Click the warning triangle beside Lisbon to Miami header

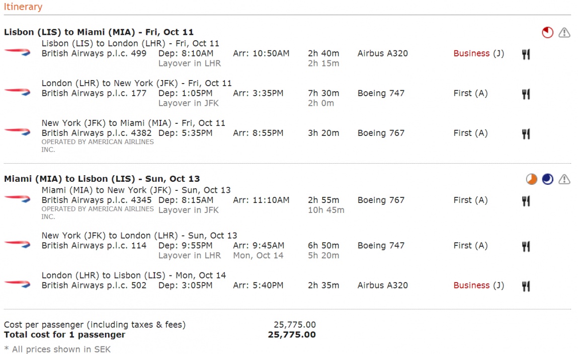pos(564,33)
